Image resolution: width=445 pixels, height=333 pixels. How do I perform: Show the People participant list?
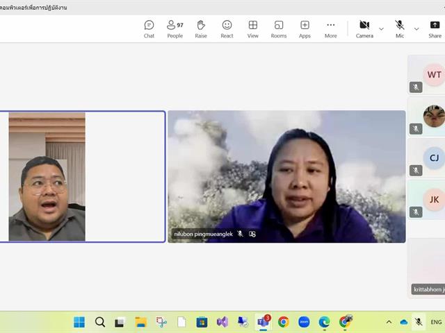[175, 28]
